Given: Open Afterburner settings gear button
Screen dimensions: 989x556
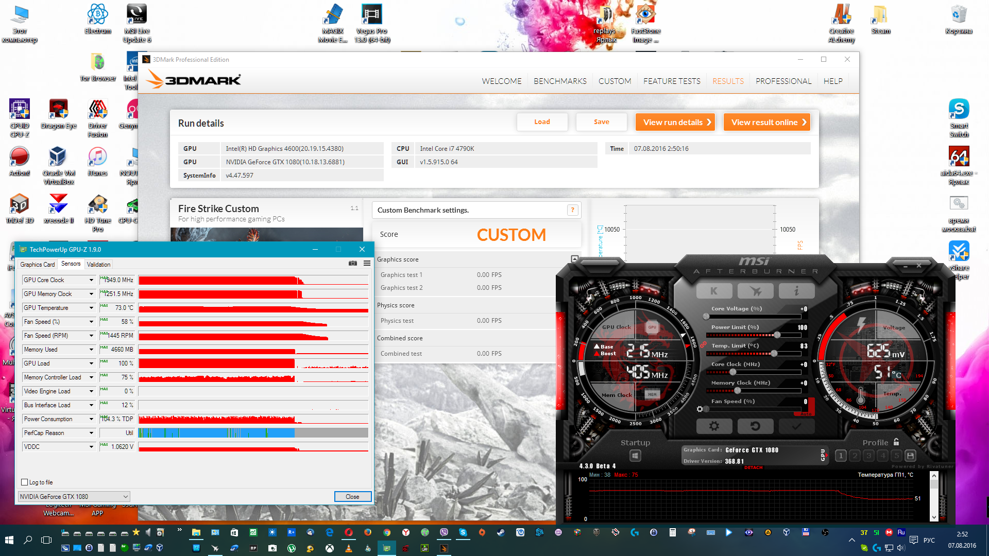Looking at the screenshot, I should click(714, 426).
